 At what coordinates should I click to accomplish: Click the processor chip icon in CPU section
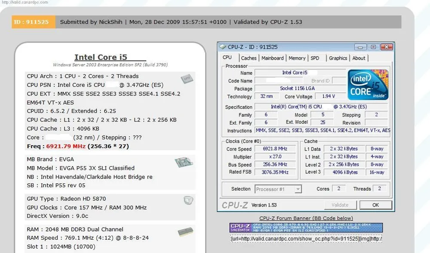coord(186,79)
